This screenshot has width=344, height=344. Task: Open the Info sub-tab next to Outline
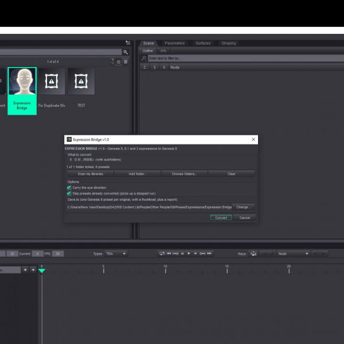[163, 50]
